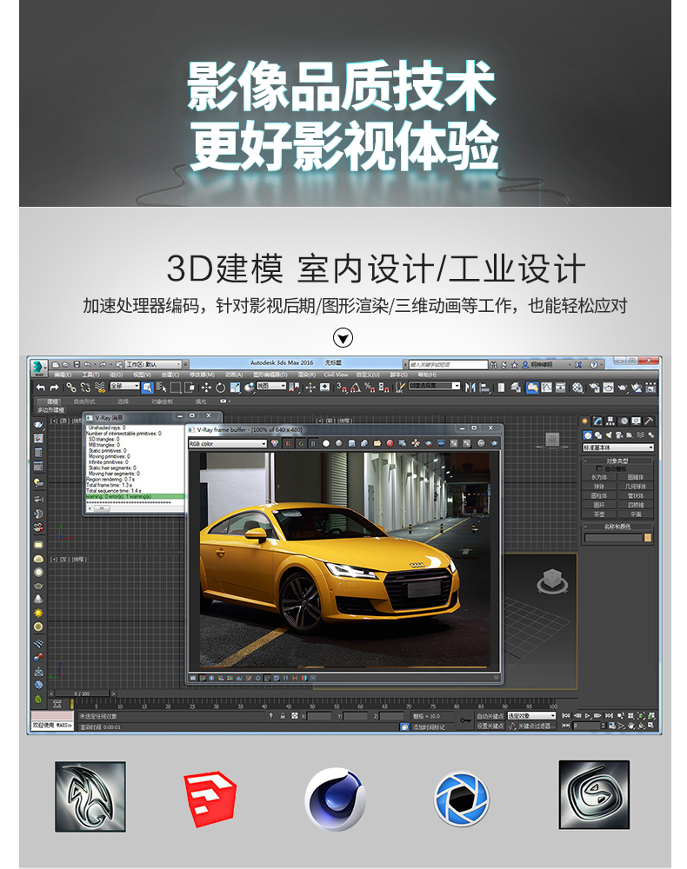Activate the Select Object tool
Viewport: 687px width, 869px height.
coord(148,388)
